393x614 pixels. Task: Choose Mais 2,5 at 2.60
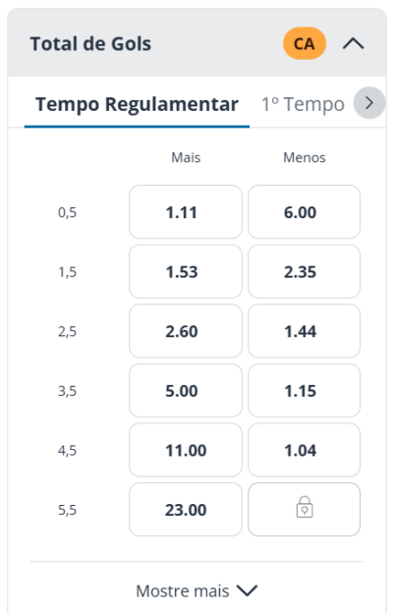(186, 331)
